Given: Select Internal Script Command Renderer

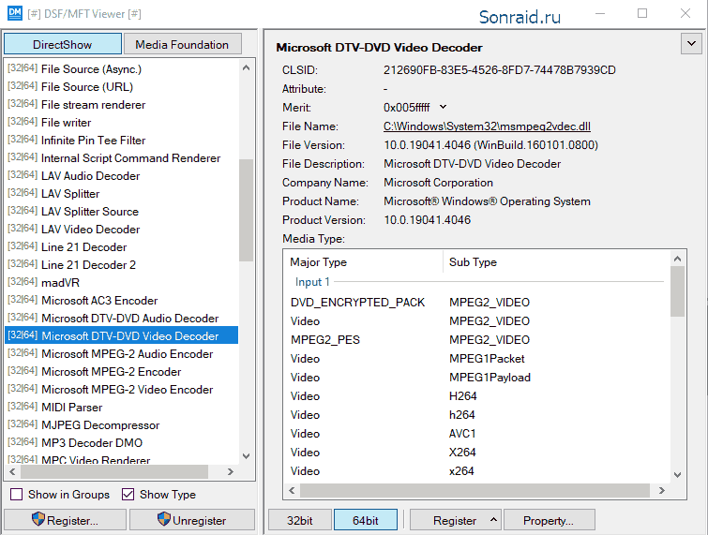Looking at the screenshot, I should (122, 158).
